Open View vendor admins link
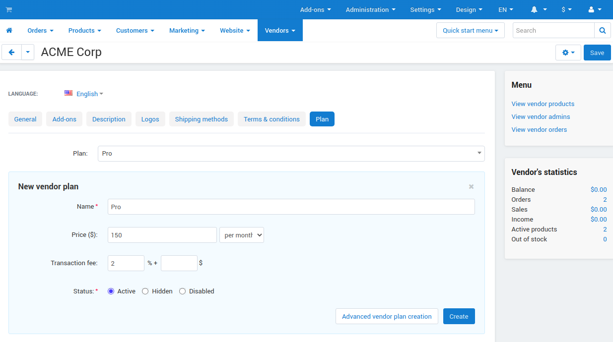This screenshot has height=342, width=613. tap(541, 116)
